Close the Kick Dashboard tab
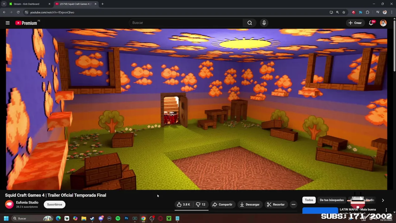Screen dimensions: 396x223 [49, 4]
